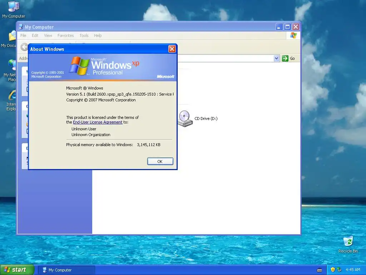This screenshot has width=366, height=275.
Task: Click the My Computer taskbar button
Action: (66, 270)
